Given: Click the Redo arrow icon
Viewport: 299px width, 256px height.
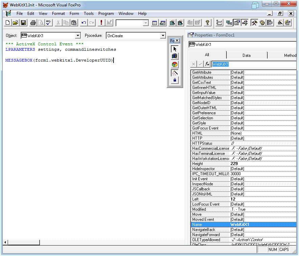Looking at the screenshot, I should pos(92,23).
